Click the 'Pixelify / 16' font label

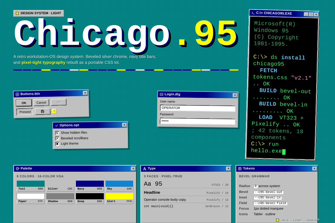tap(217, 193)
